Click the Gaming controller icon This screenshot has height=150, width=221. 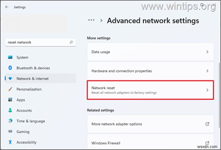click(10, 132)
